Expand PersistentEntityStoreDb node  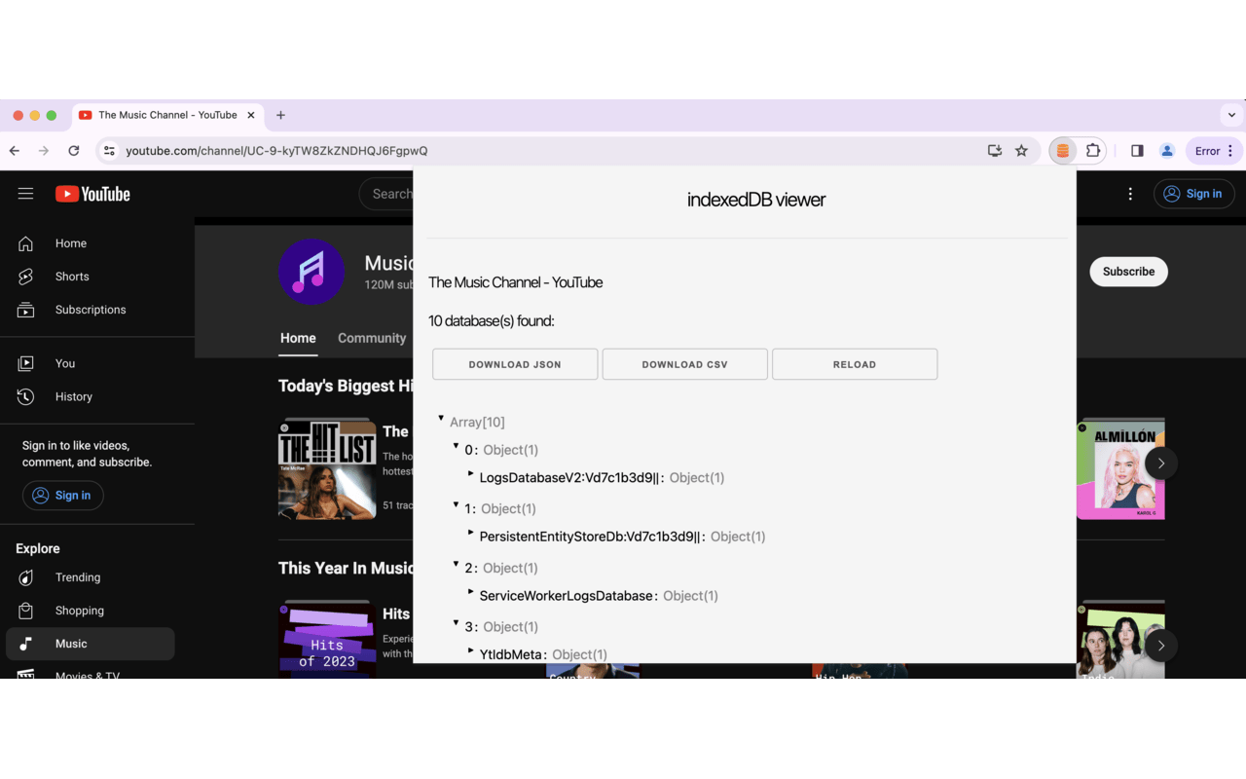coord(471,533)
